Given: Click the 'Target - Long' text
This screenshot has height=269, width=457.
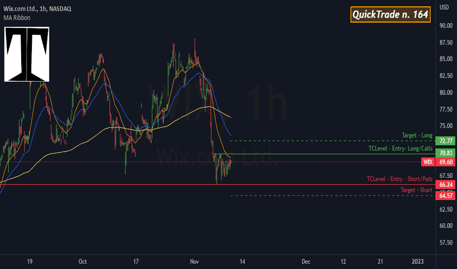Looking at the screenshot, I should point(417,135).
